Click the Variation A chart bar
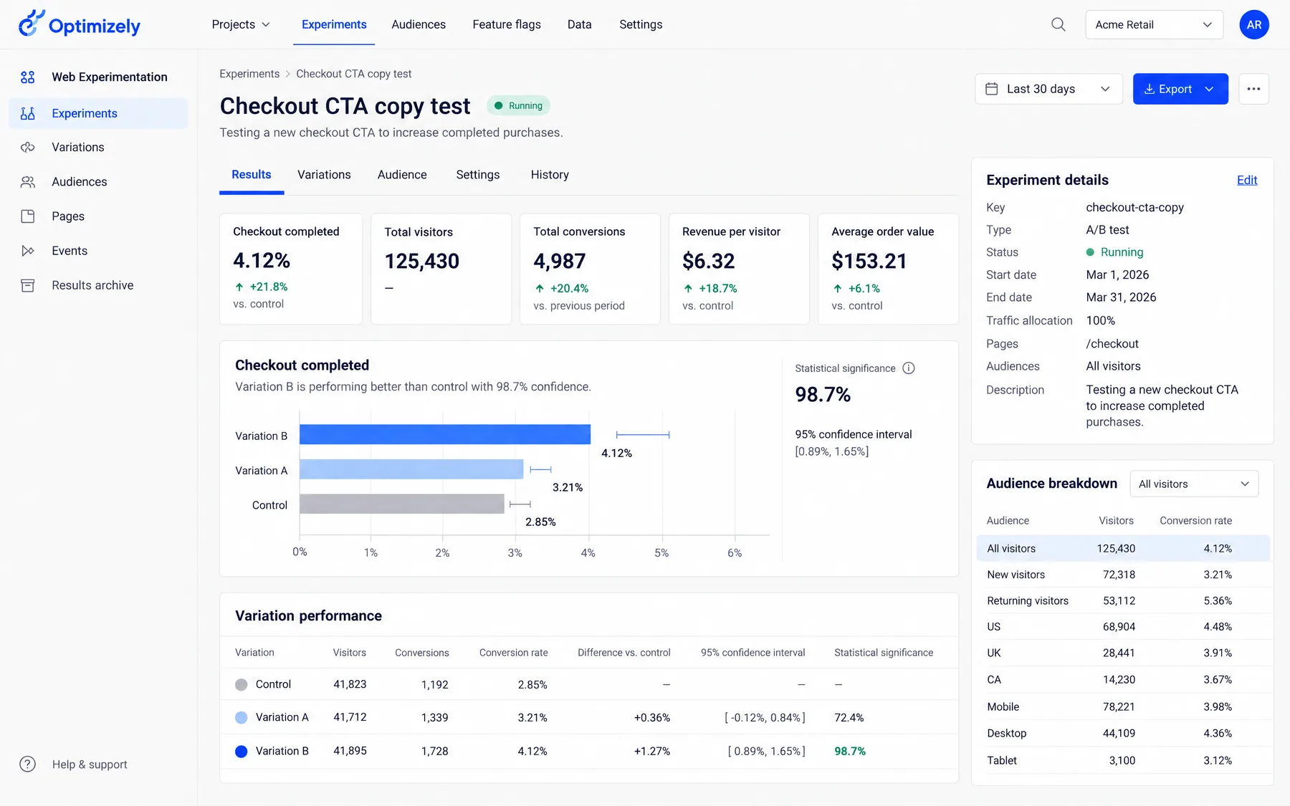 411,469
